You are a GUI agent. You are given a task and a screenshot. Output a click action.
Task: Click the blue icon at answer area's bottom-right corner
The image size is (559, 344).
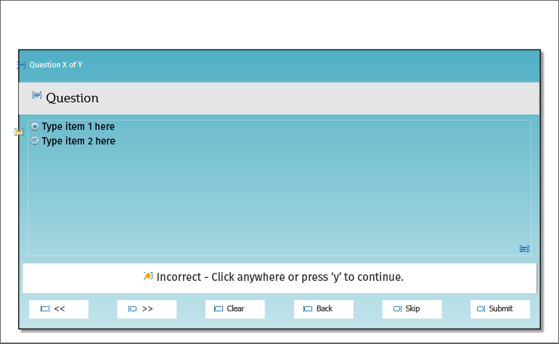524,249
